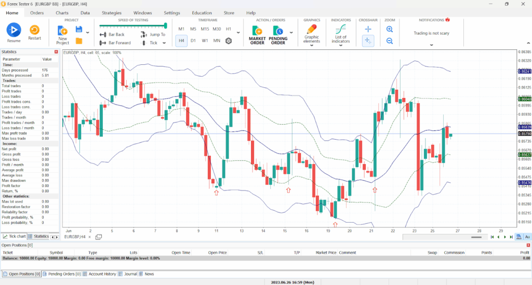Place a Market Order
The width and height of the screenshot is (532, 285).
click(257, 35)
